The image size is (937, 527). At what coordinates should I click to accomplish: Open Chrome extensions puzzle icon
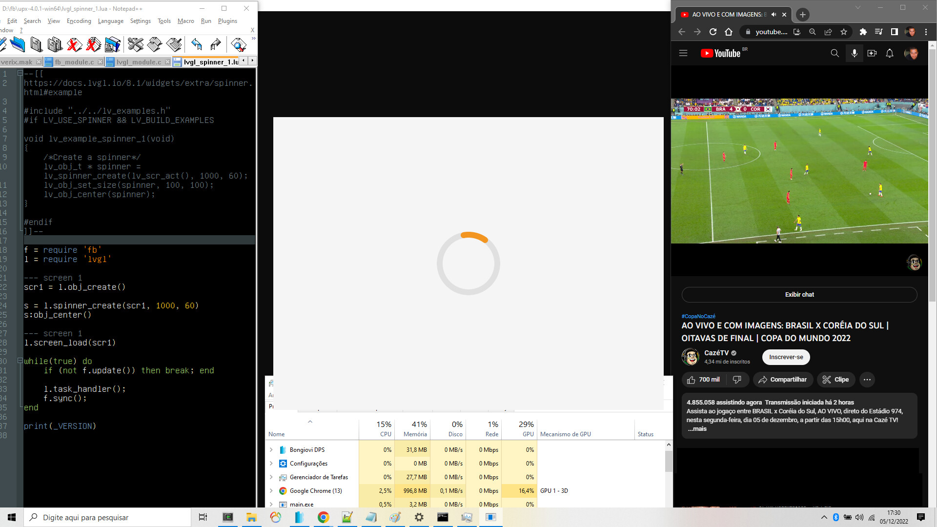coord(863,32)
